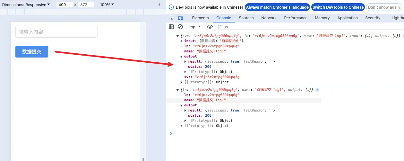Click Always match Chrome's language button
The width and height of the screenshot is (404, 161).
point(277,7)
